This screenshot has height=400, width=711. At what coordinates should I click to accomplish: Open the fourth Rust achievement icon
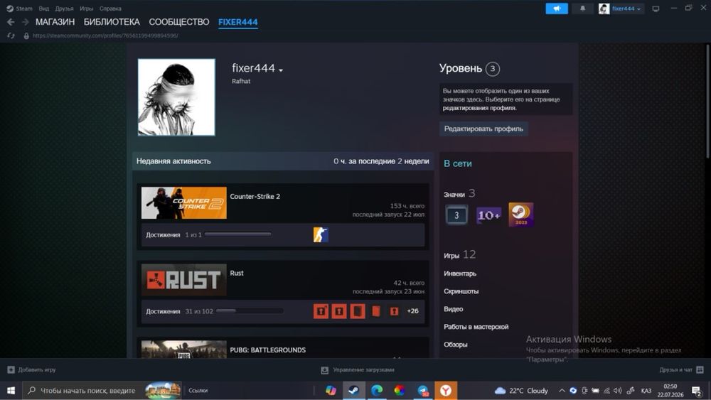point(376,311)
